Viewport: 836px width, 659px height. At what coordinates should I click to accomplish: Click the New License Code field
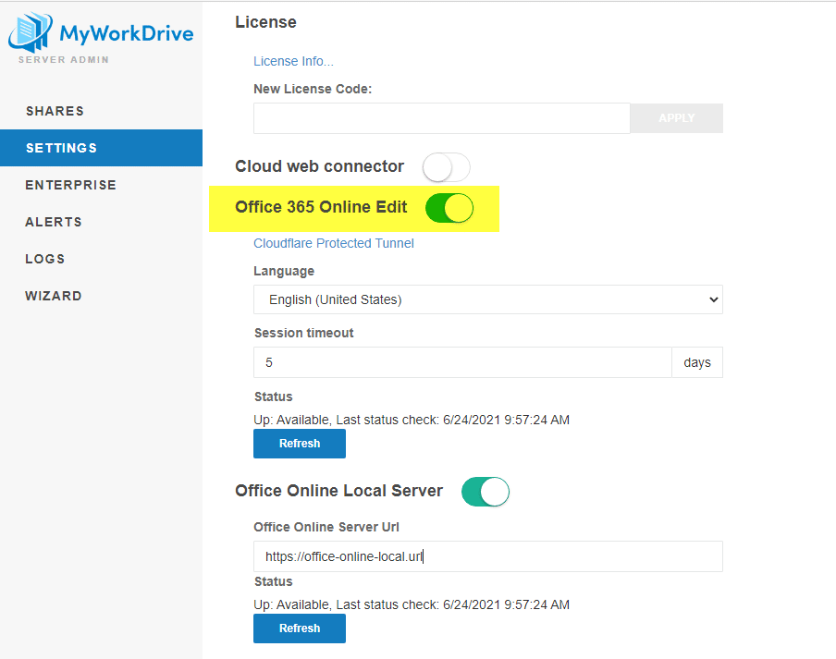pos(441,118)
